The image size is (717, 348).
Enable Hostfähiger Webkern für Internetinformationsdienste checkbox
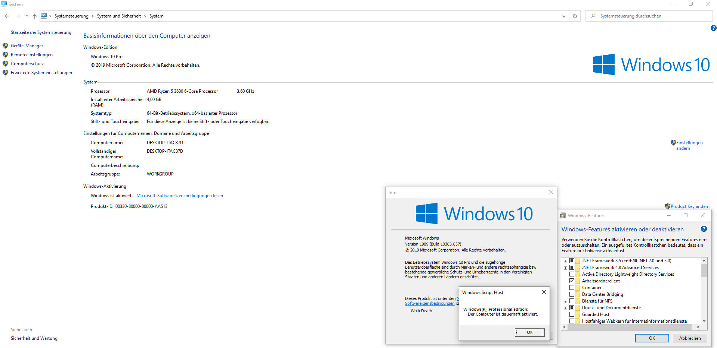(572, 321)
